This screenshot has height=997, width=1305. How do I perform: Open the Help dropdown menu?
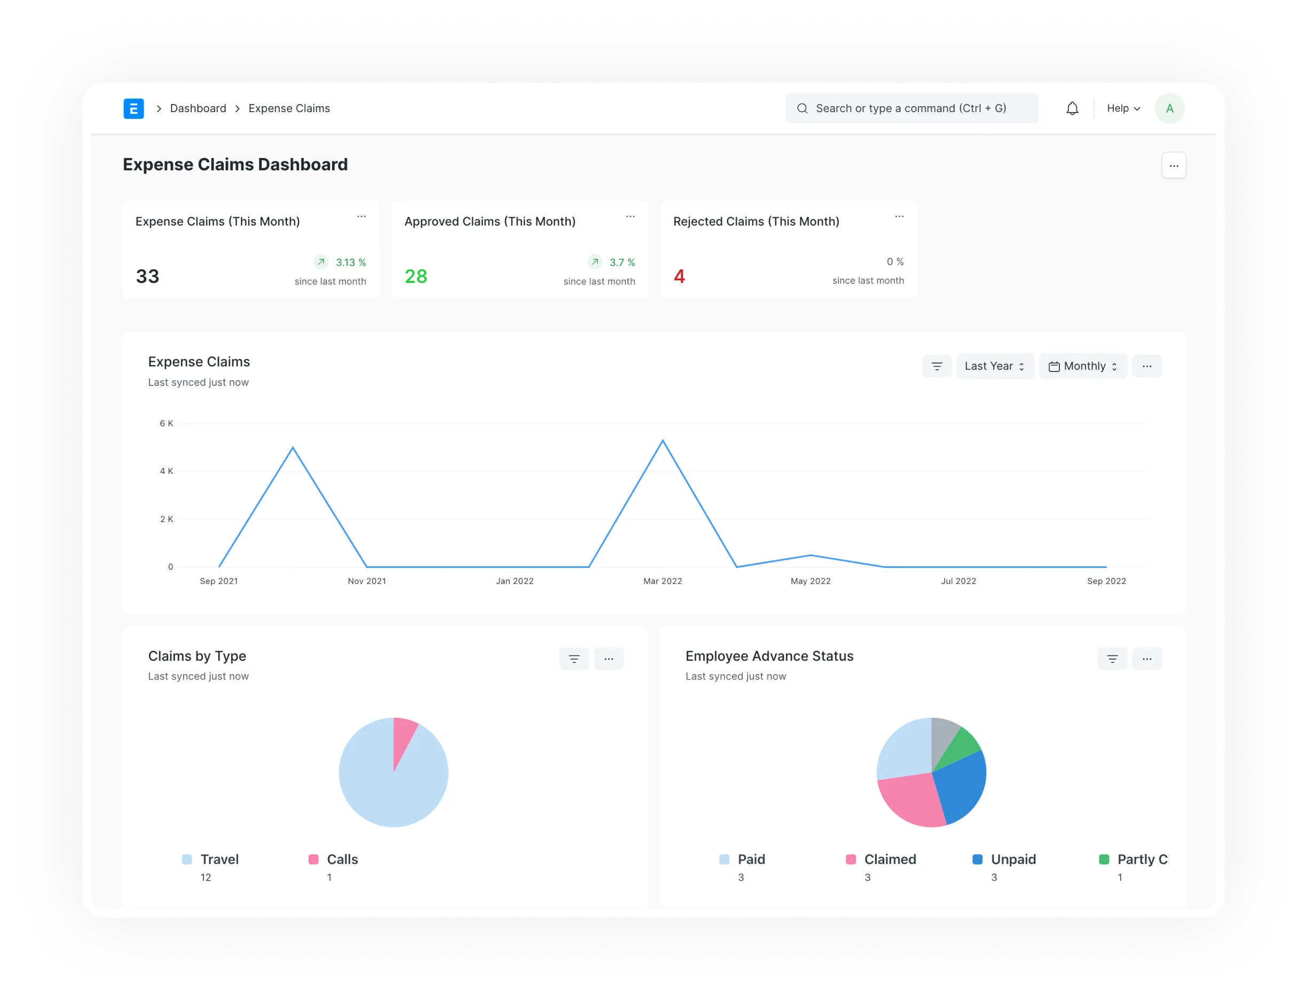1123,108
